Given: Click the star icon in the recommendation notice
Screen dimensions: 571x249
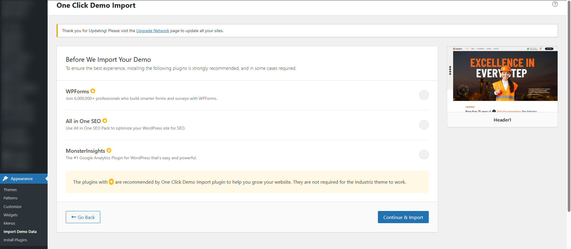Looking at the screenshot, I should point(111,182).
